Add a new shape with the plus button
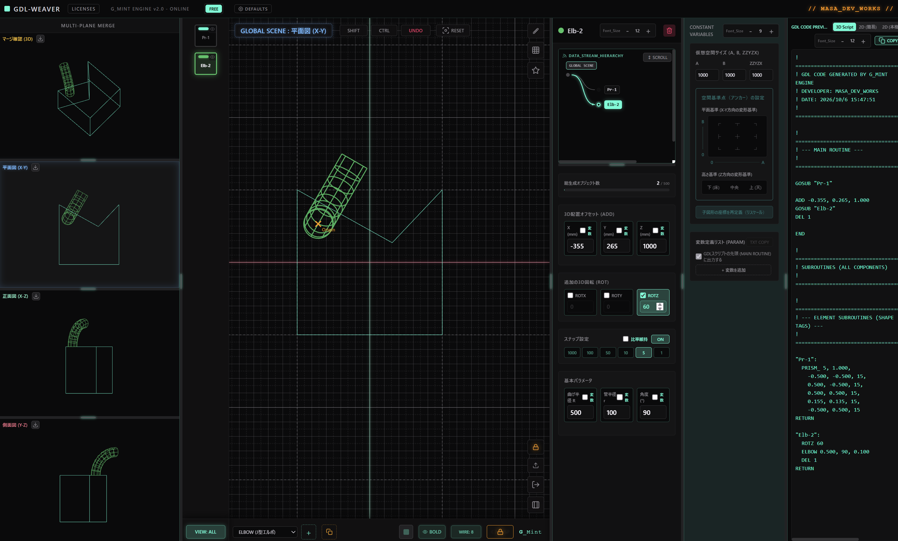This screenshot has width=898, height=541. 308,532
